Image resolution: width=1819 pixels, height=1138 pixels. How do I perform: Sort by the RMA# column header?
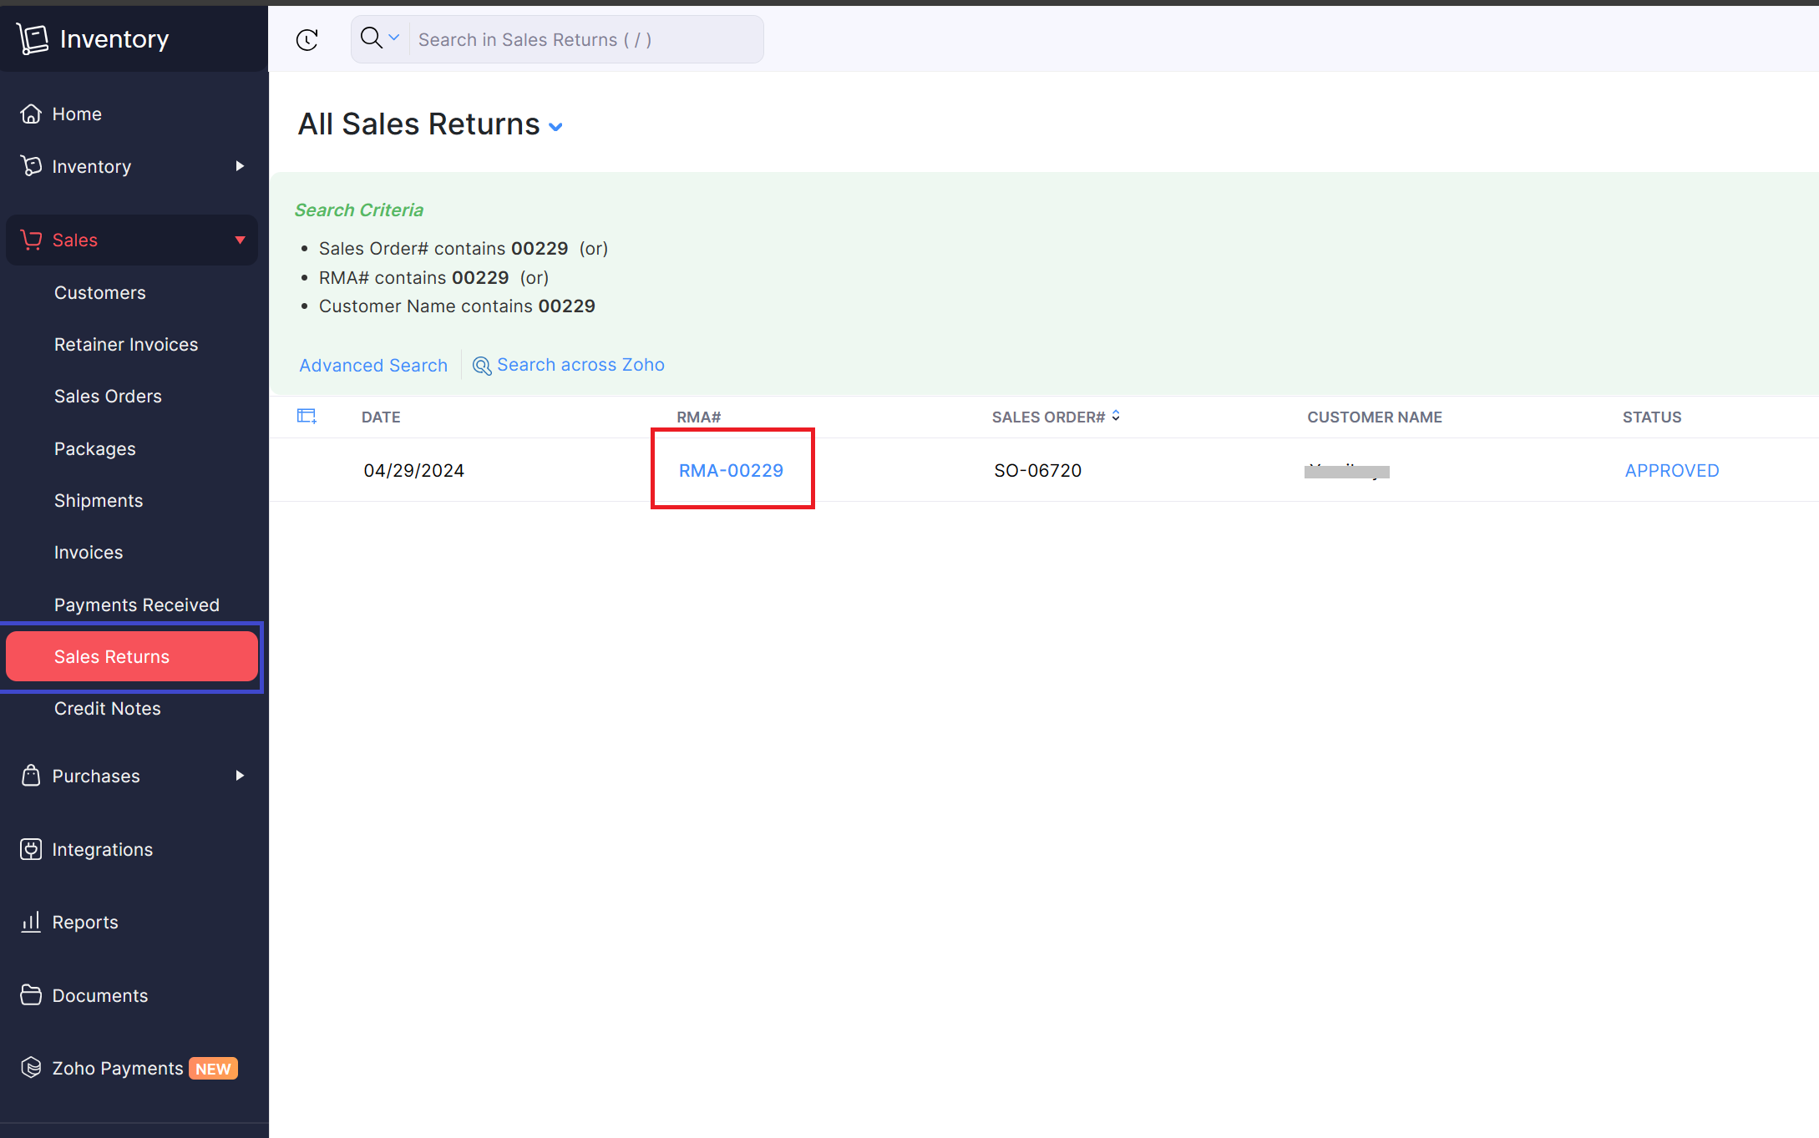pos(698,417)
